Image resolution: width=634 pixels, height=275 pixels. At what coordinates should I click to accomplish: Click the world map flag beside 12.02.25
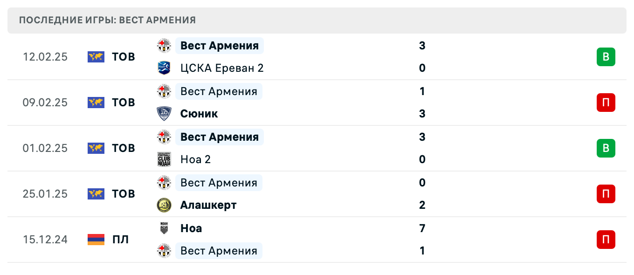tap(95, 57)
